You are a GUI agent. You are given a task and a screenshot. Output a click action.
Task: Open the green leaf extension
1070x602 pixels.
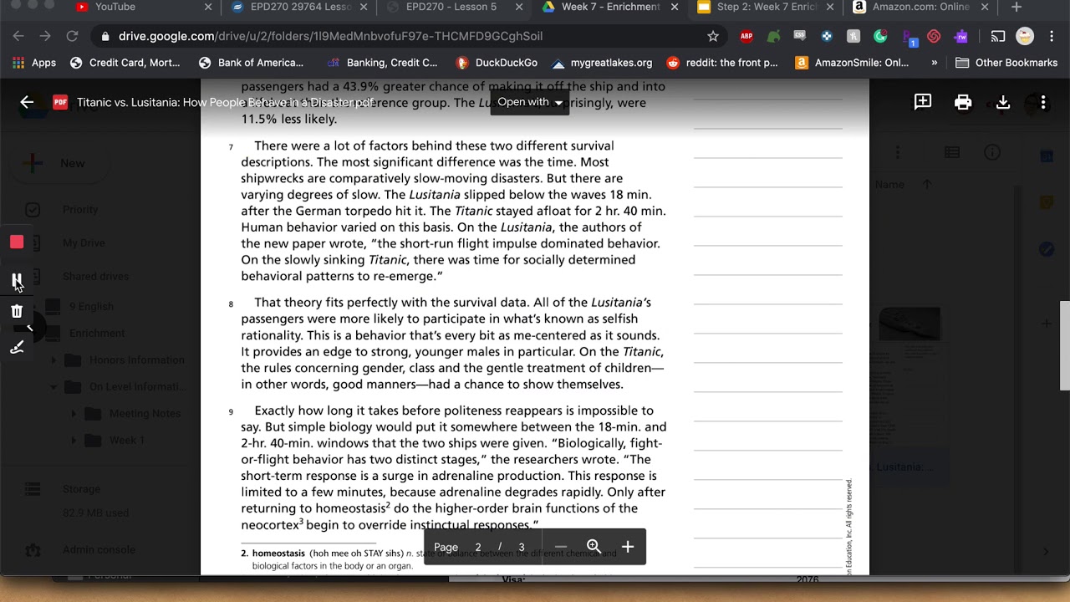(x=773, y=37)
